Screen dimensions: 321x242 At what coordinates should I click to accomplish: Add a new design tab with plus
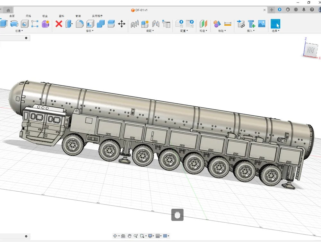[272, 10]
